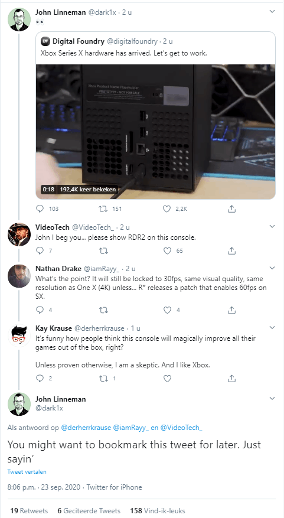View the 158 Vind-ik-leuks list
284x518 pixels.
[x=158, y=511]
